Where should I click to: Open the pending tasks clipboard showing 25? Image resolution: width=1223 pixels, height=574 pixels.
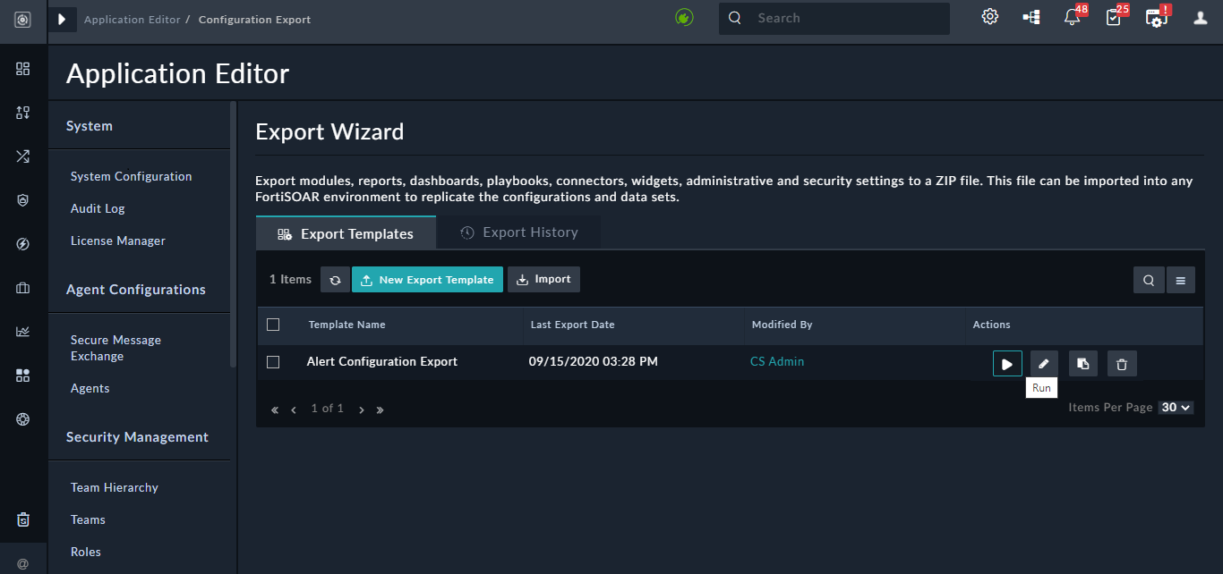coord(1115,16)
